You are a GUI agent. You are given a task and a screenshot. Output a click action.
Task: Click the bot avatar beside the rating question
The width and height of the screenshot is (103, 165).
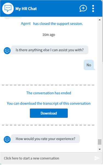point(7,139)
